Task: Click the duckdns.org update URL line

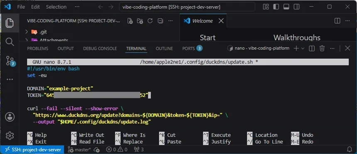Action: coord(130,115)
